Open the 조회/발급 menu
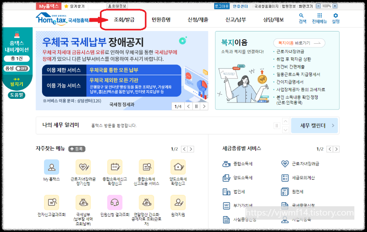367x232 pixels. [x=124, y=20]
